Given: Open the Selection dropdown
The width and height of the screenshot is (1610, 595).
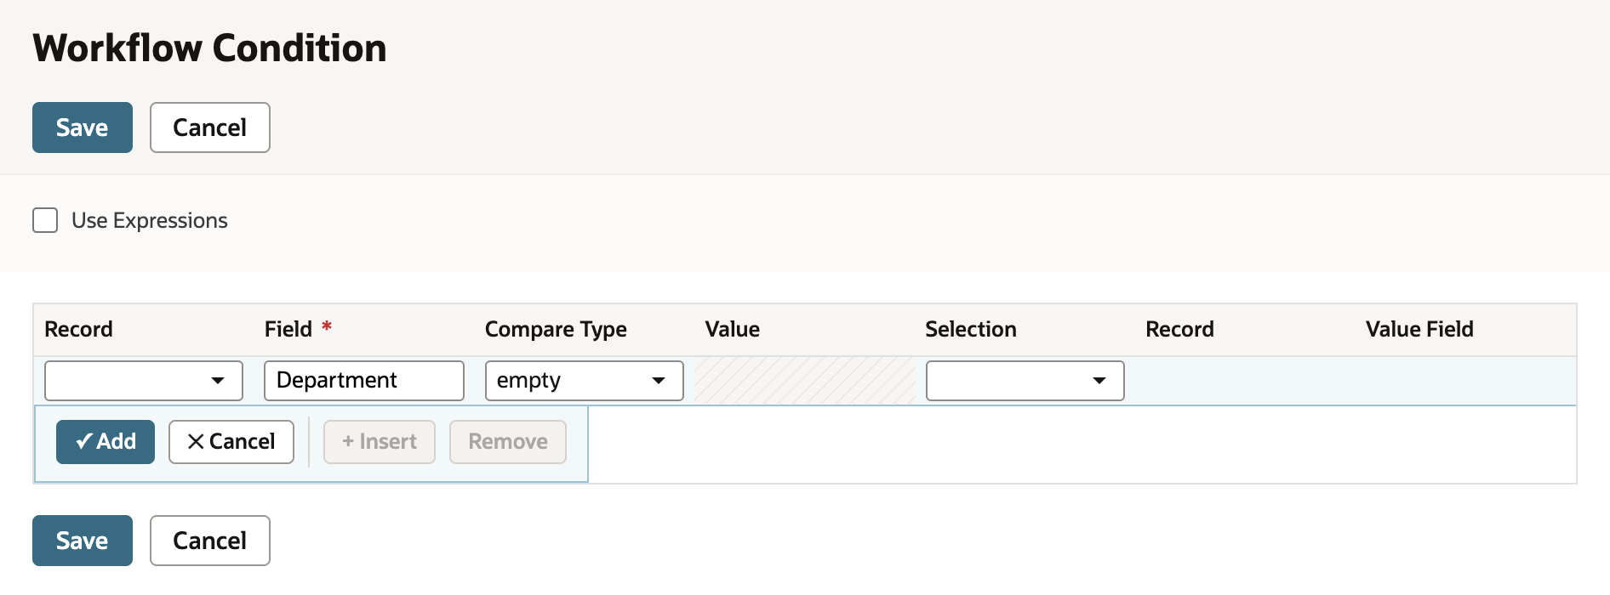Looking at the screenshot, I should pos(1025,381).
